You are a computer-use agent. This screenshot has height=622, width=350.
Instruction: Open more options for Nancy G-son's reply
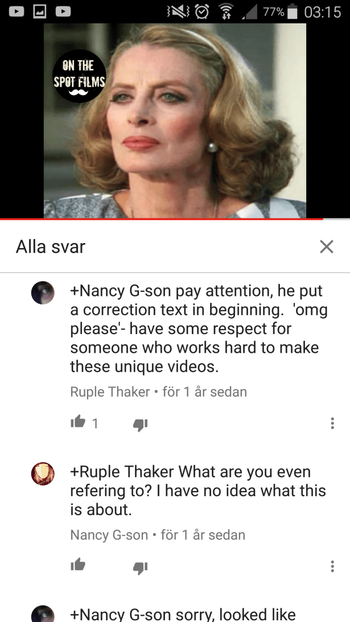(332, 566)
